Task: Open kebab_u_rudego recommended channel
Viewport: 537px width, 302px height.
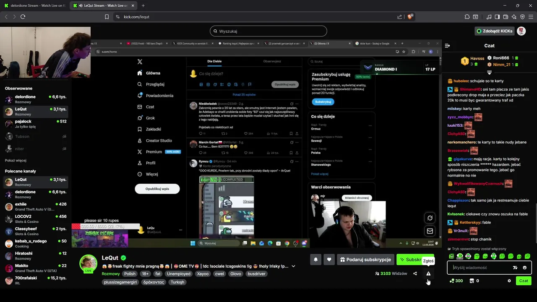Action: pyautogui.click(x=36, y=243)
